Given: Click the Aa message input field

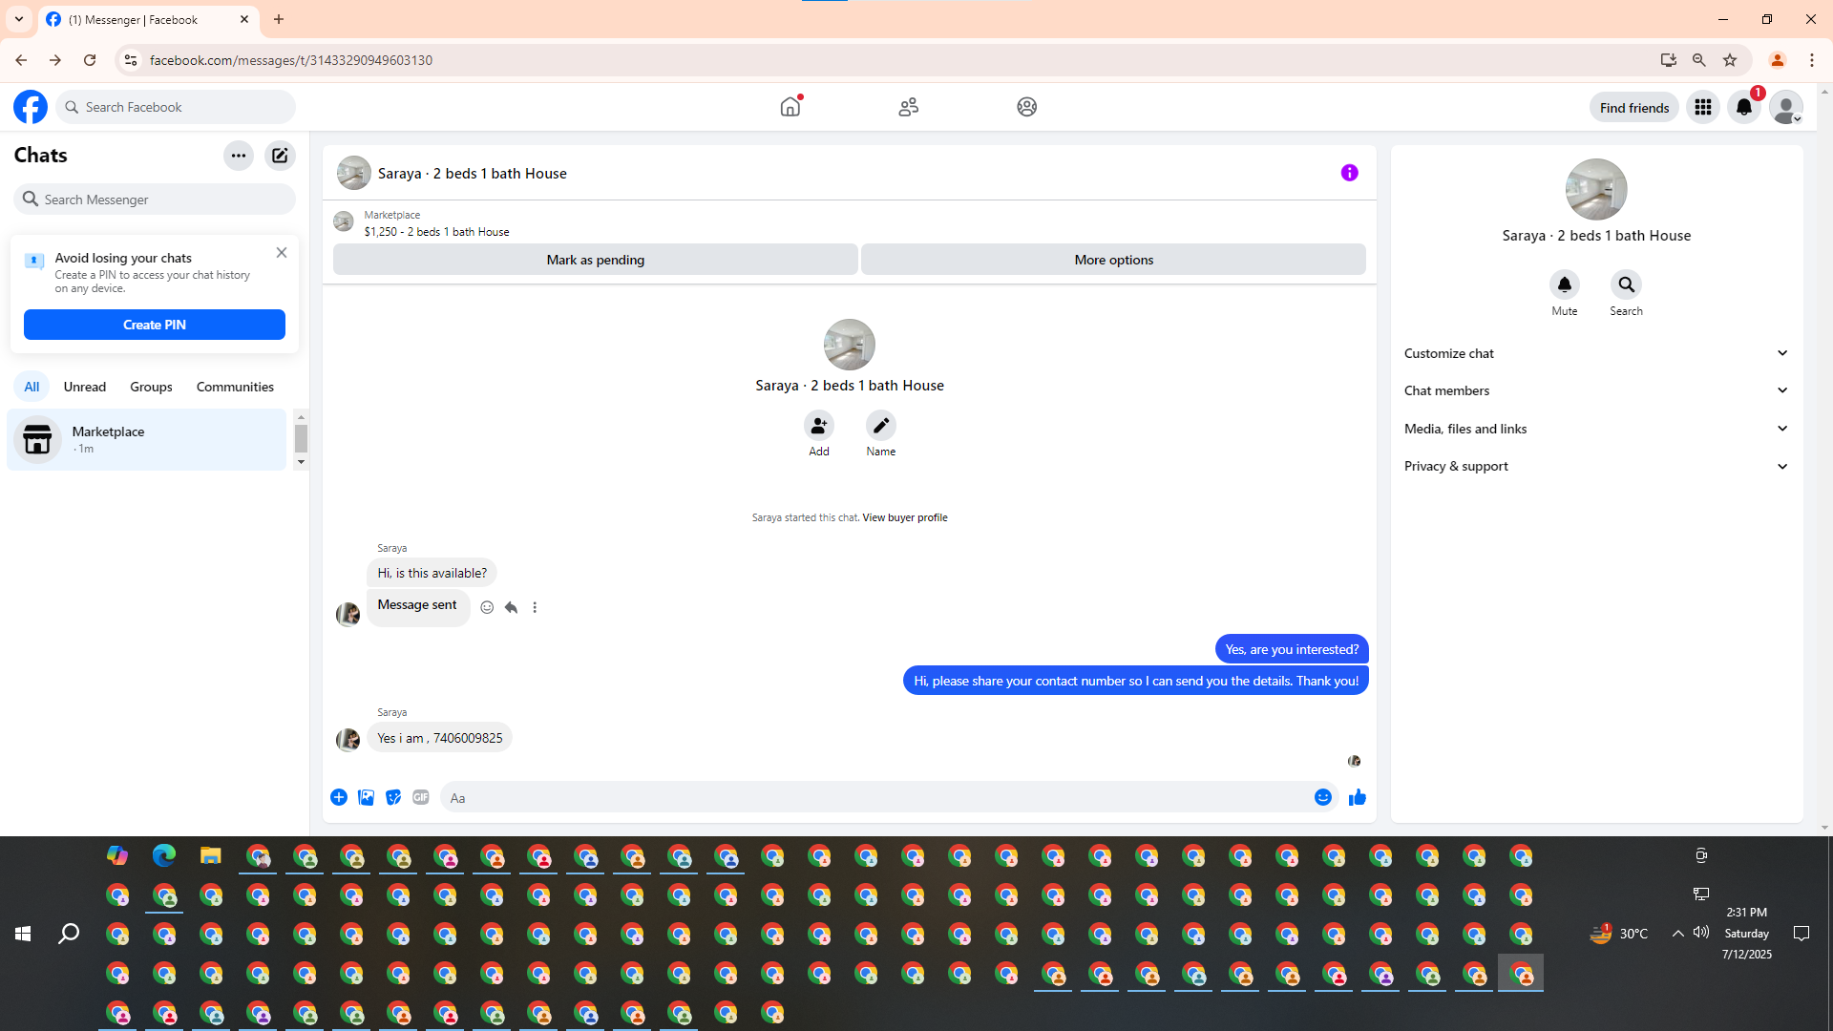Looking at the screenshot, I should point(874,798).
